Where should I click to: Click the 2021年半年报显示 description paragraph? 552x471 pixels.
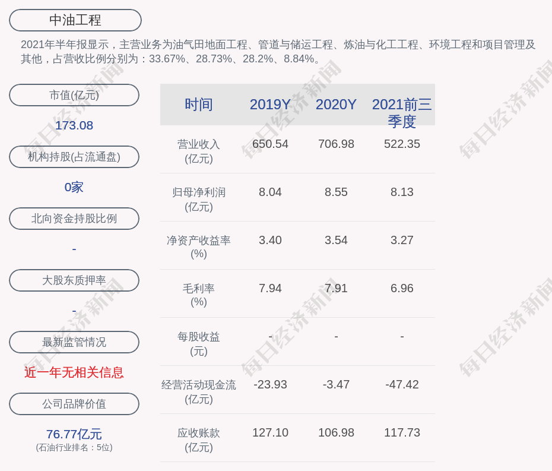pos(278,52)
